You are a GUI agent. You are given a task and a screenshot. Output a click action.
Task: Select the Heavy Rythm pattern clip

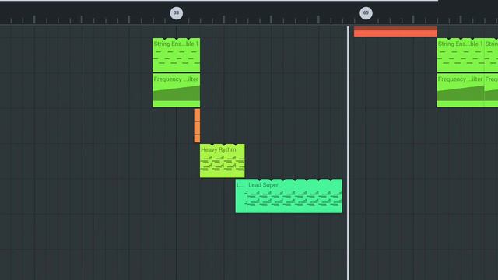click(x=223, y=161)
